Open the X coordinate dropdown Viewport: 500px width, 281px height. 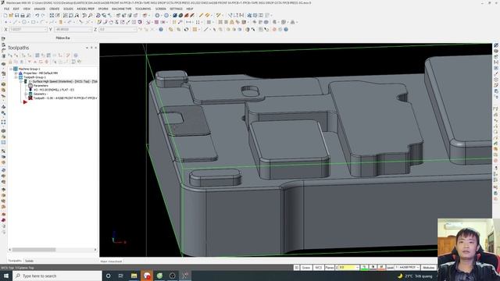point(45,29)
